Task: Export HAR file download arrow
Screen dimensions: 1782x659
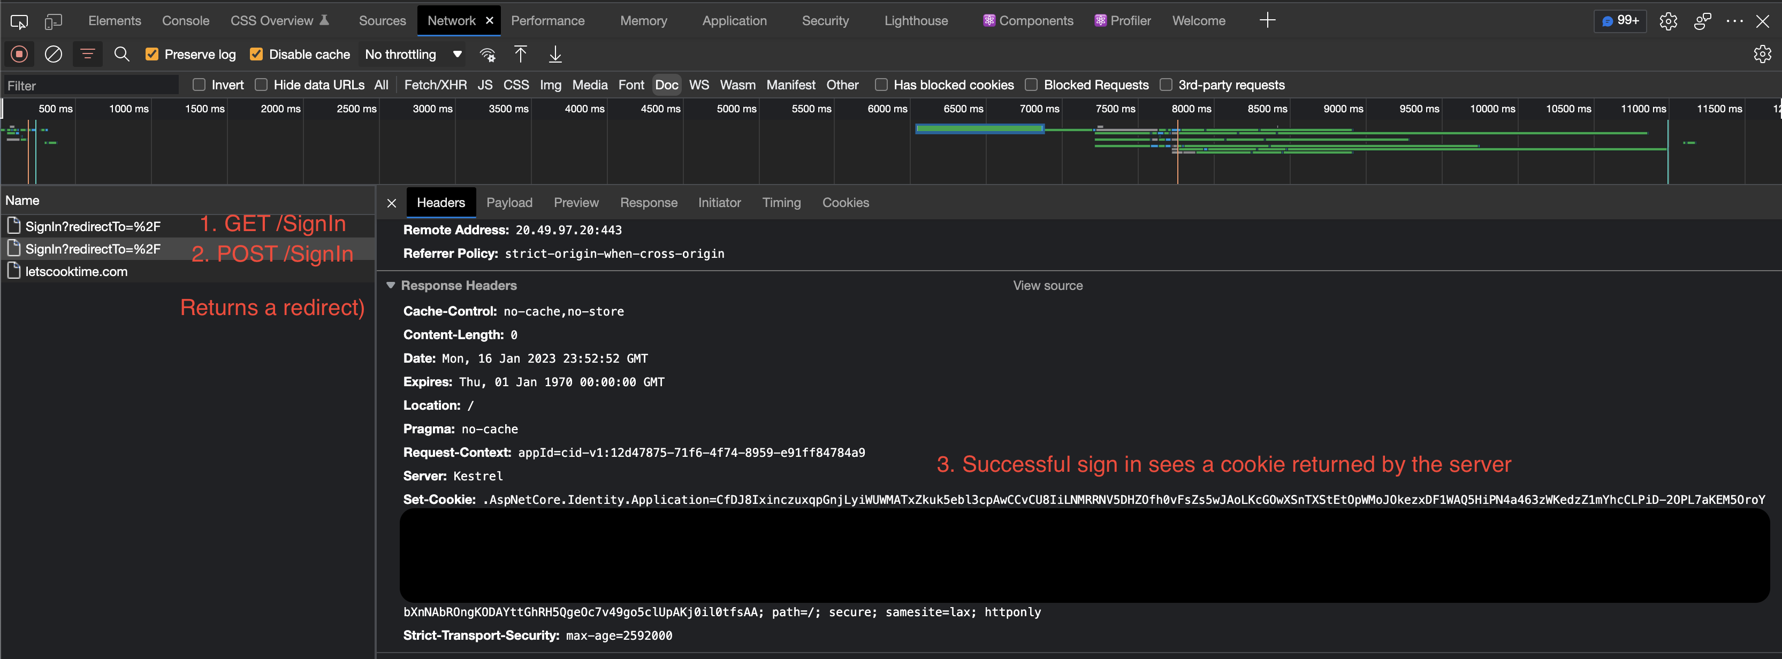Action: 555,54
